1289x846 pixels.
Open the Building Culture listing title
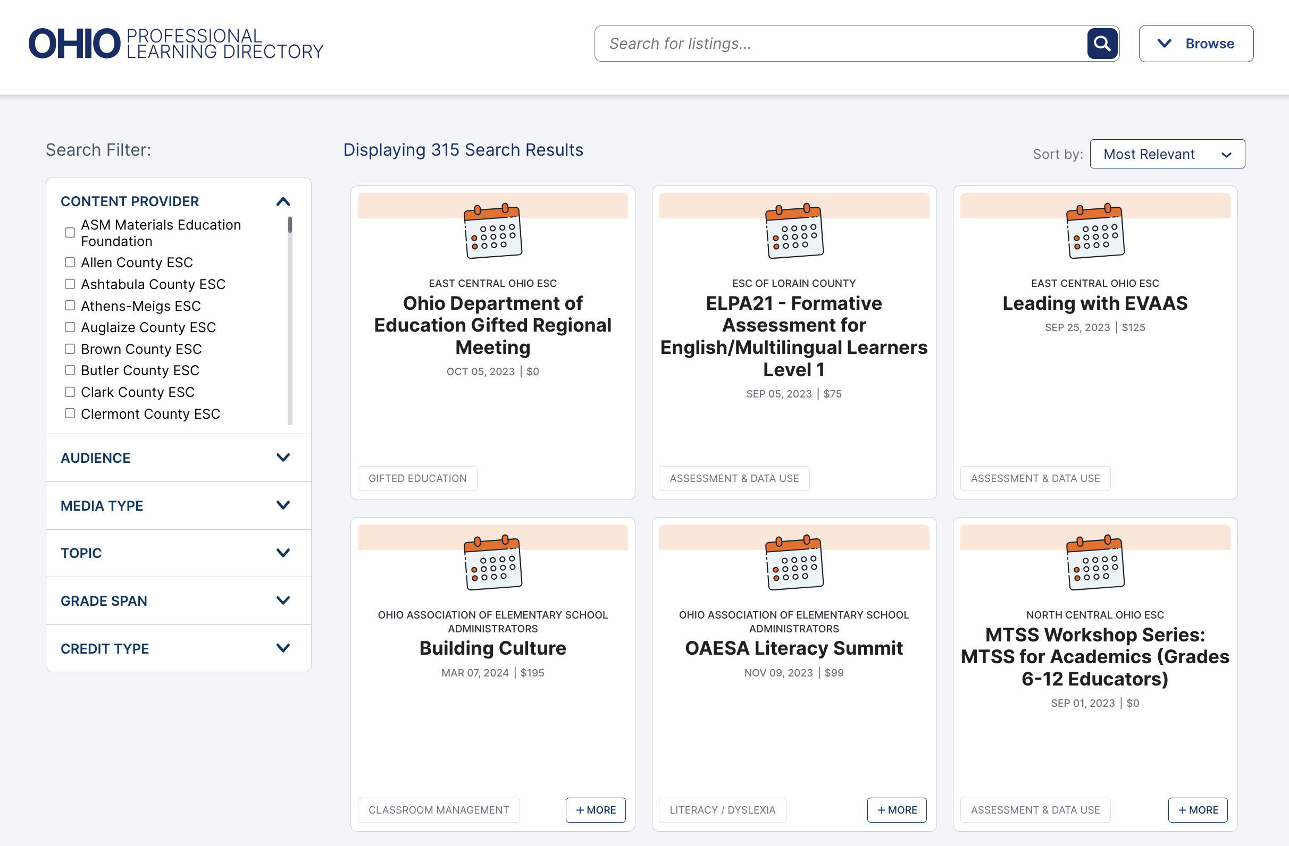493,648
